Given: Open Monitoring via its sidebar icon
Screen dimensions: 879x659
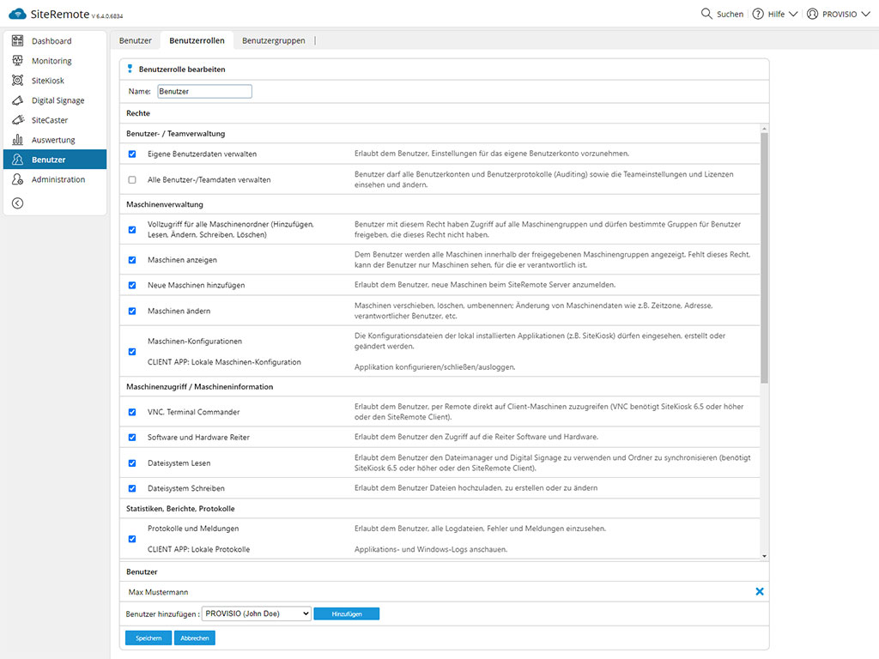Looking at the screenshot, I should click(17, 61).
